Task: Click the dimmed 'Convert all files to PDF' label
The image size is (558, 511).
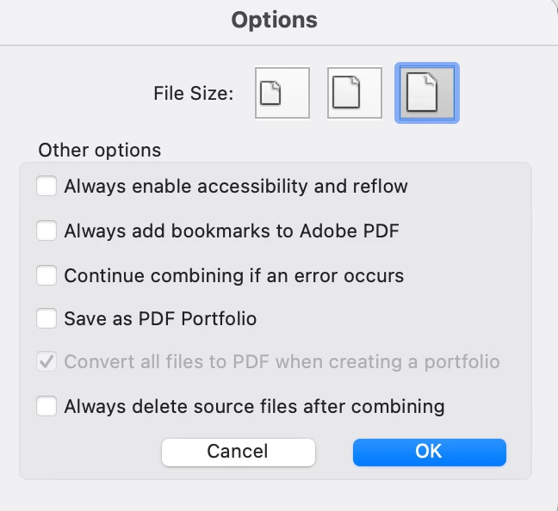Action: click(x=282, y=362)
